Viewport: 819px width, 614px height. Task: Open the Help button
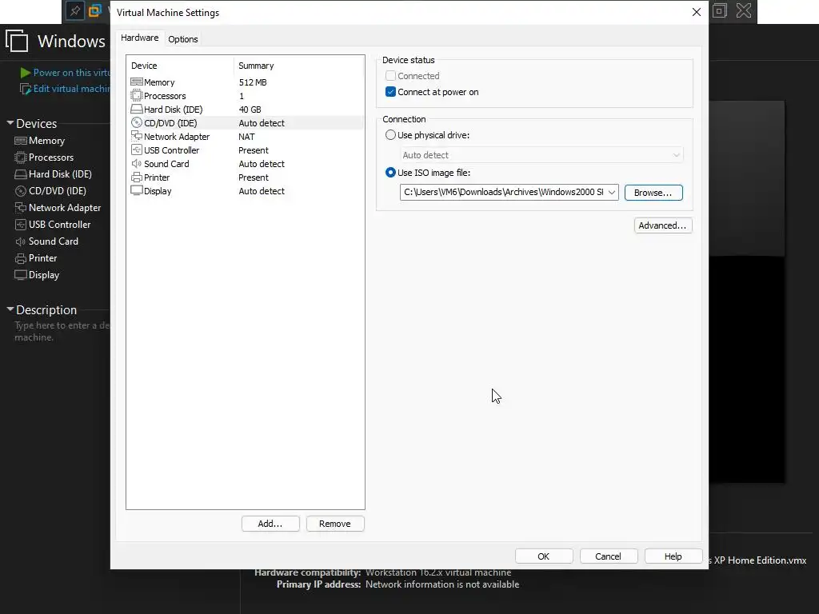673,556
